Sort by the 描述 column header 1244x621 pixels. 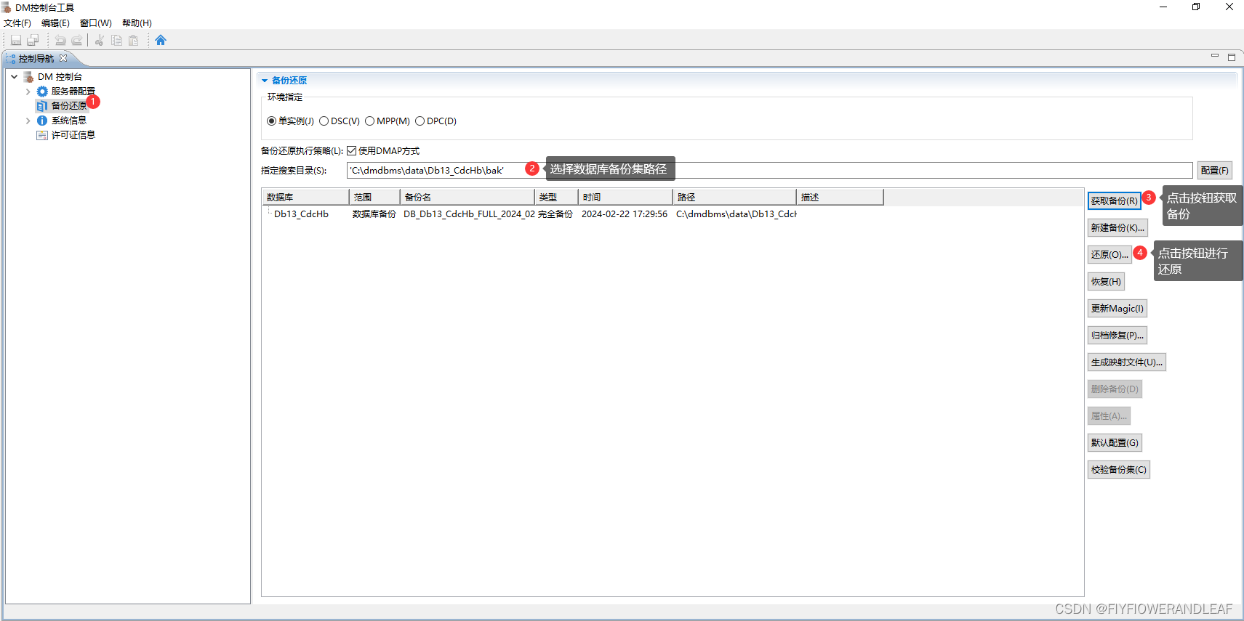point(840,198)
